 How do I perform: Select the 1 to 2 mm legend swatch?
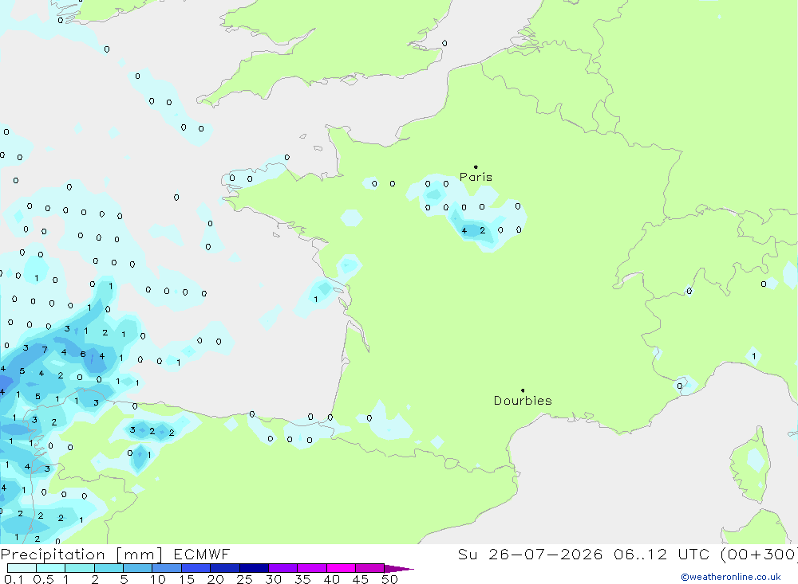pyautogui.click(x=80, y=568)
